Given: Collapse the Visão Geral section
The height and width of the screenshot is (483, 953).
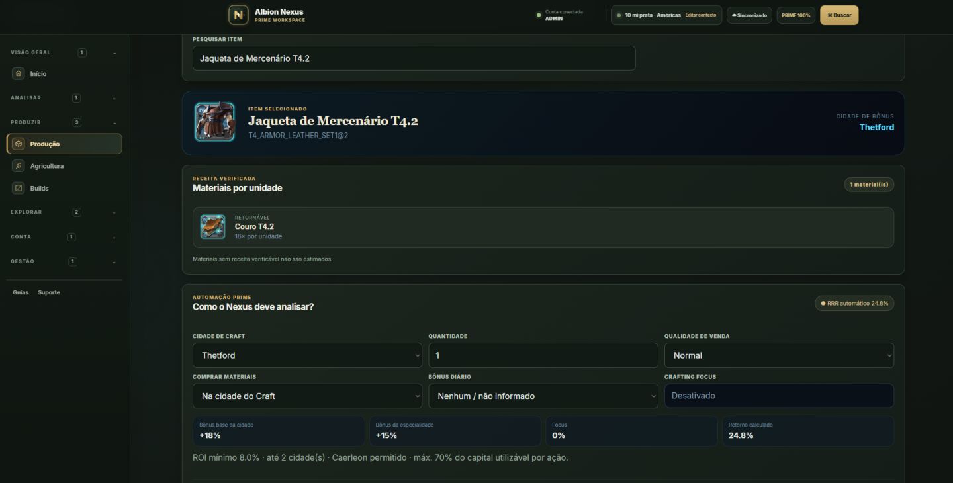Looking at the screenshot, I should [114, 52].
